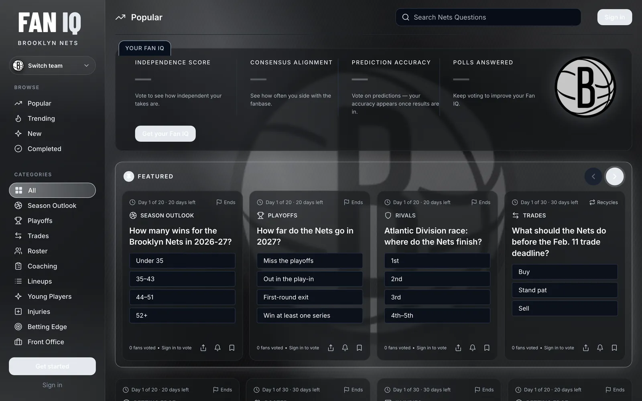The image size is (642, 401).
Task: Click the Brooklyn Nets logo image
Action: [585, 87]
